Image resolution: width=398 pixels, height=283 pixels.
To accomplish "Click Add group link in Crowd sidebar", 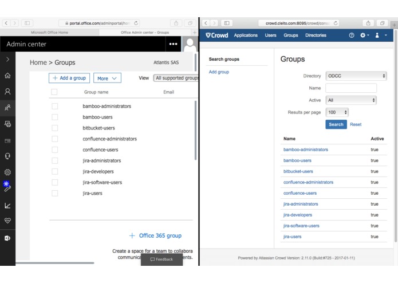I will [x=219, y=72].
